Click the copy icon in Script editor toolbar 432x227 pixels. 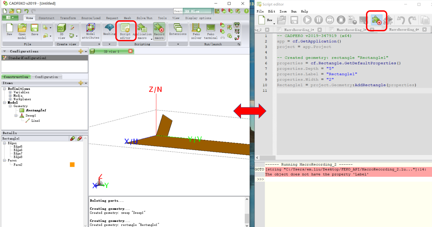pos(425,20)
